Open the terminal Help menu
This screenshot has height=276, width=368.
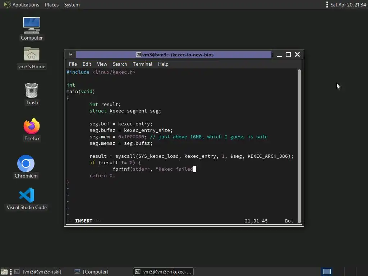tap(163, 64)
